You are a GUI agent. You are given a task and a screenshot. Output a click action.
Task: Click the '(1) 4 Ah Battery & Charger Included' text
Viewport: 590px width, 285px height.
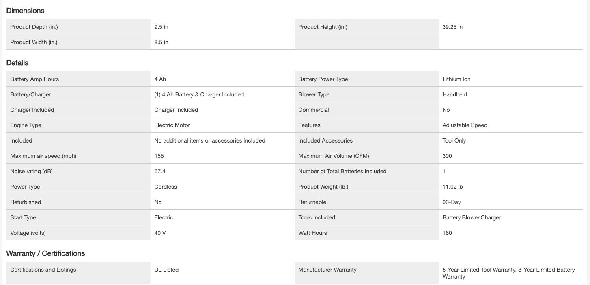(199, 95)
